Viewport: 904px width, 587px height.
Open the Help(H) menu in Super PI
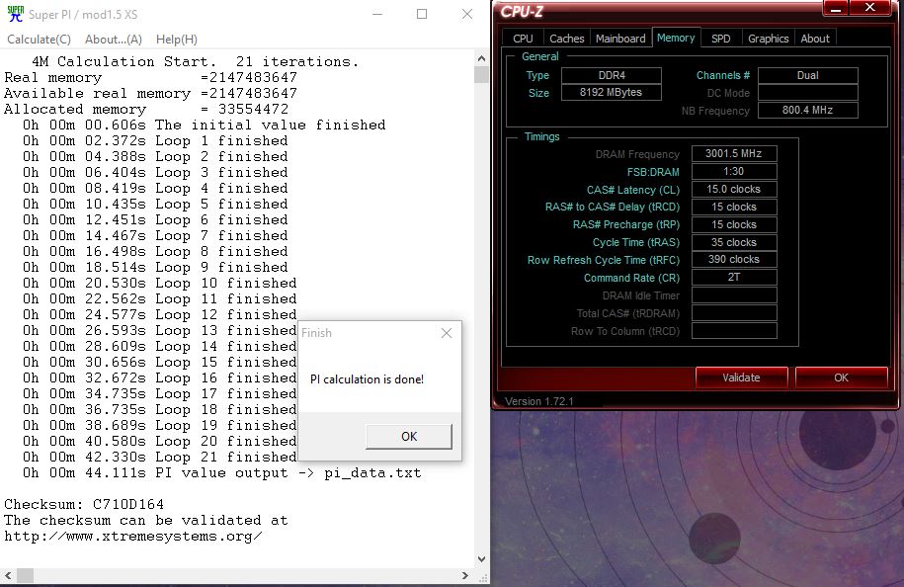pos(177,40)
